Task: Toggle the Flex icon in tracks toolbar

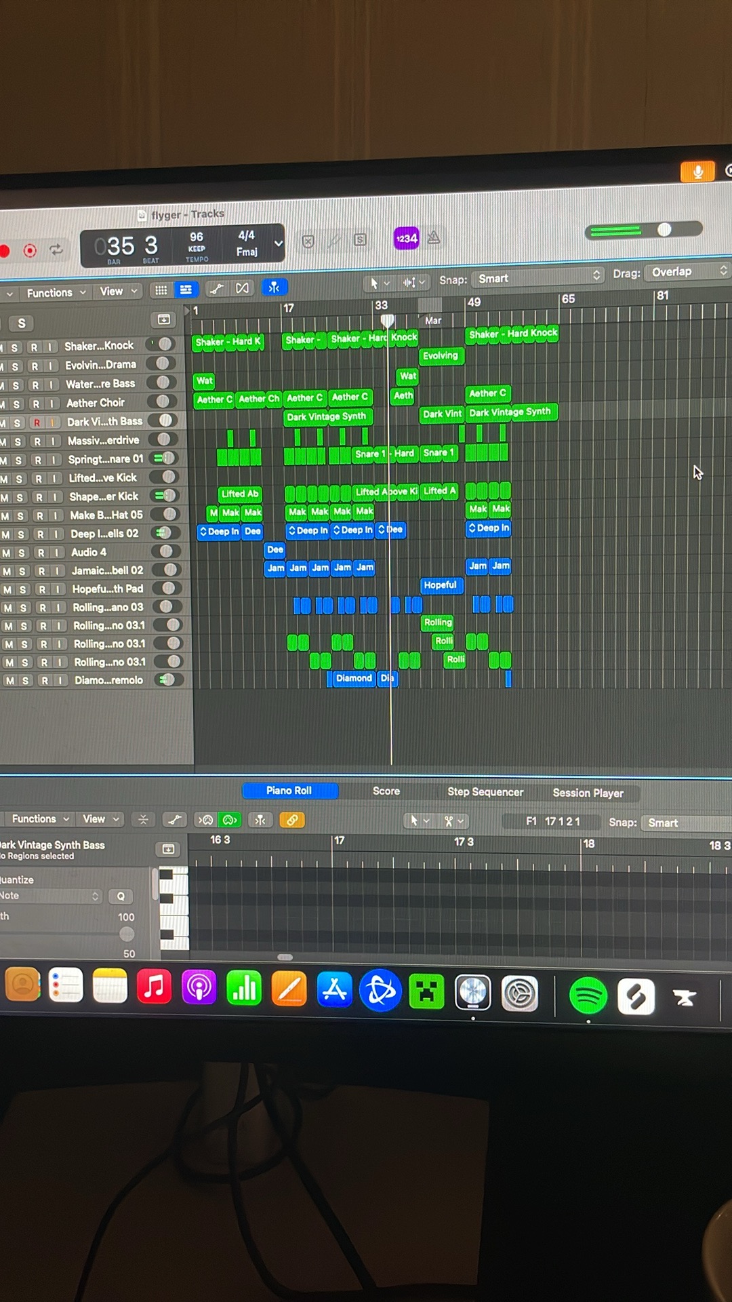Action: 242,288
